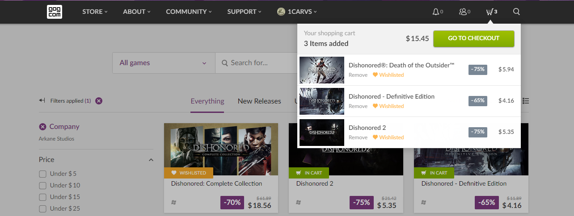Viewport: 574px width, 216px height.
Task: Click the IN CART badge on Definitive Edition card
Action: click(434, 173)
